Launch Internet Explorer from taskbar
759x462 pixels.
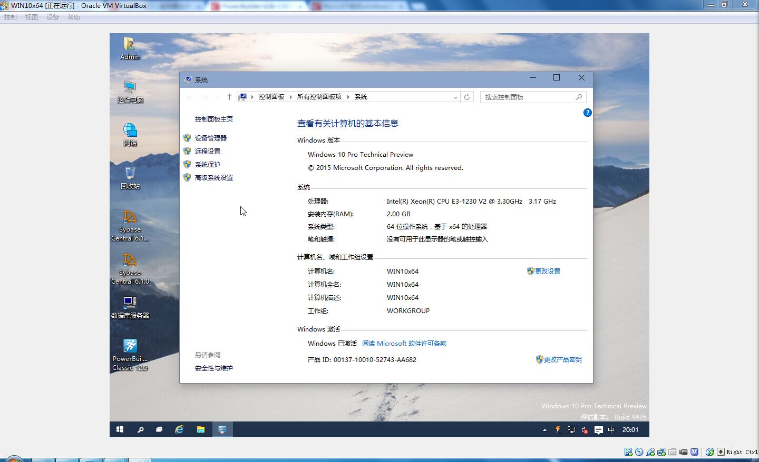point(179,429)
